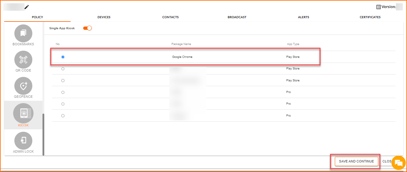407x172 pixels.
Task: Open the Admin Lock icon
Action: coord(23,140)
